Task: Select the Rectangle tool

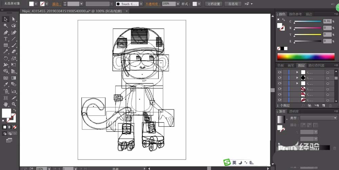Action: (6, 45)
